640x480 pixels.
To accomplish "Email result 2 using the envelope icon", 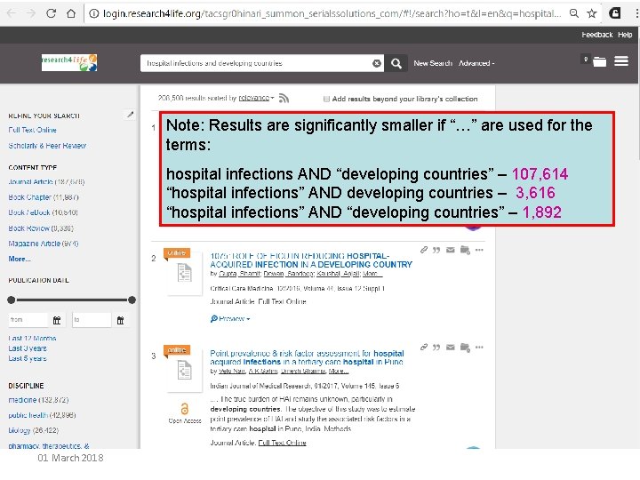I will pos(450,250).
